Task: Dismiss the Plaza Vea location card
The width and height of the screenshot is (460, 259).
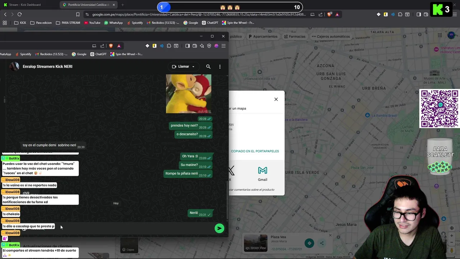Action: tap(330, 236)
